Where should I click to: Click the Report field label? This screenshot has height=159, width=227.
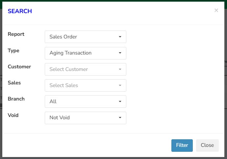coord(16,34)
